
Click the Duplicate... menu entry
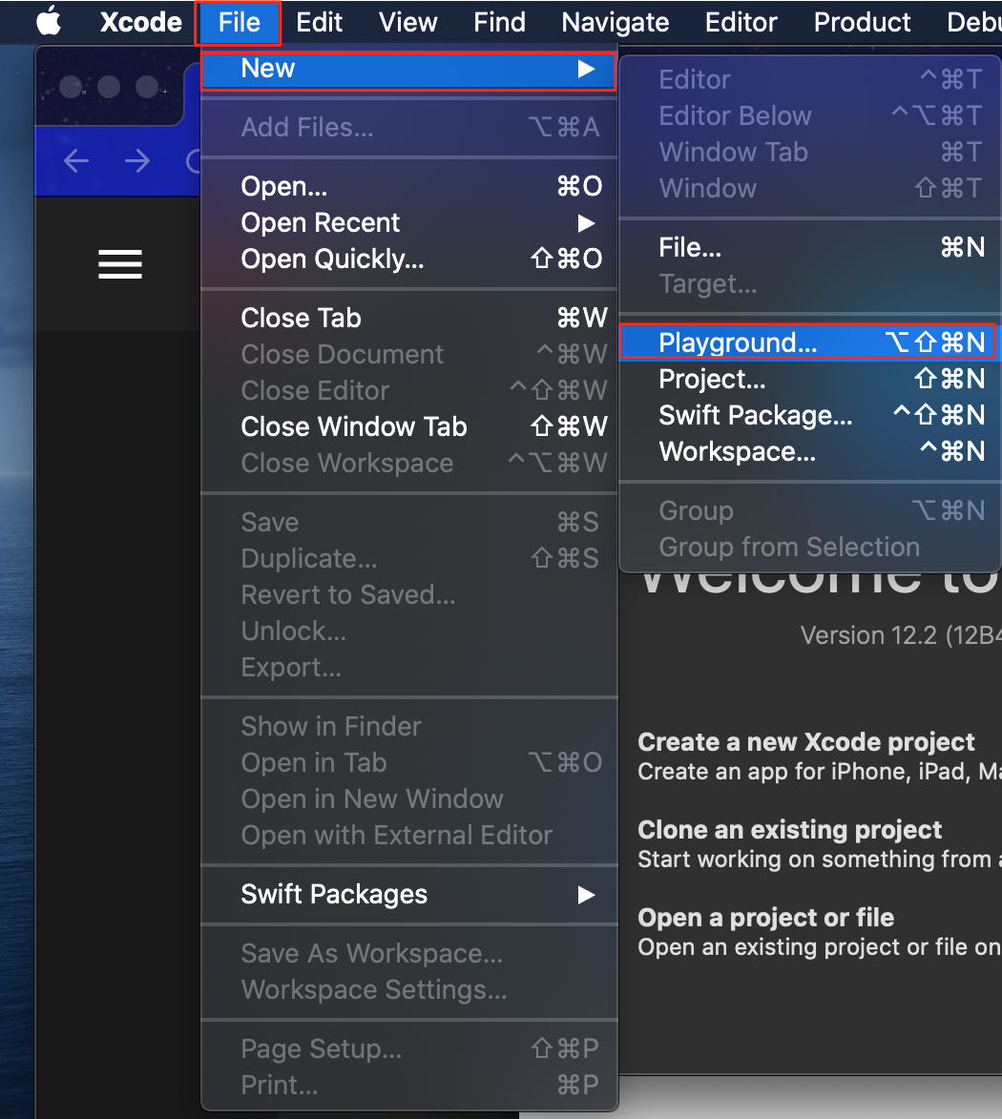pyautogui.click(x=409, y=559)
